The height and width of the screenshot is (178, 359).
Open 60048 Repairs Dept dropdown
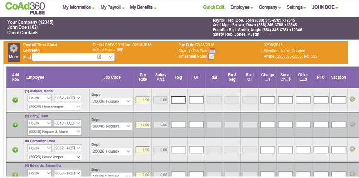[x=112, y=126]
